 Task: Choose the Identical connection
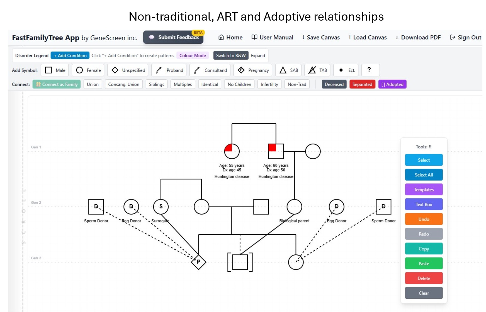(210, 84)
